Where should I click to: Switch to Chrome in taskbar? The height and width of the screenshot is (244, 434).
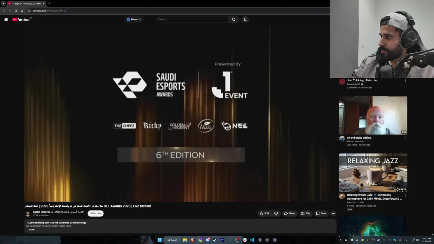pos(200,240)
